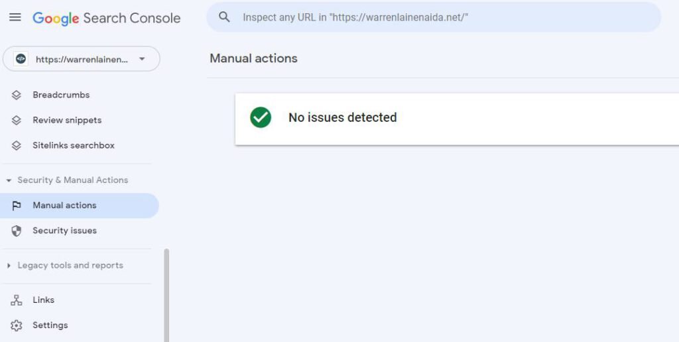Click the sidebar vertical scrollbar
The image size is (679, 342).
coord(166,295)
